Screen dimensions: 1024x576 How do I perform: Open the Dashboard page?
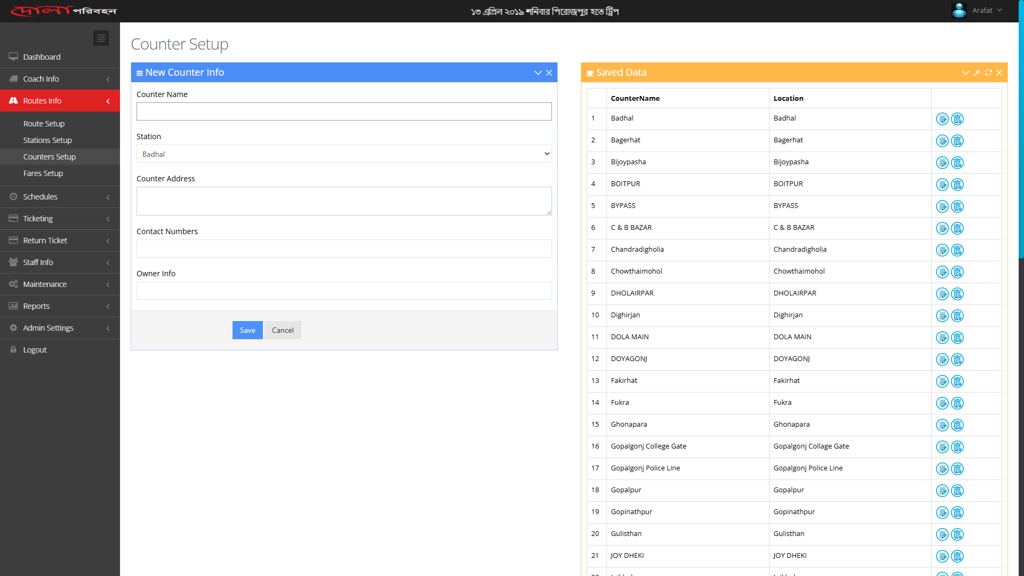point(42,57)
